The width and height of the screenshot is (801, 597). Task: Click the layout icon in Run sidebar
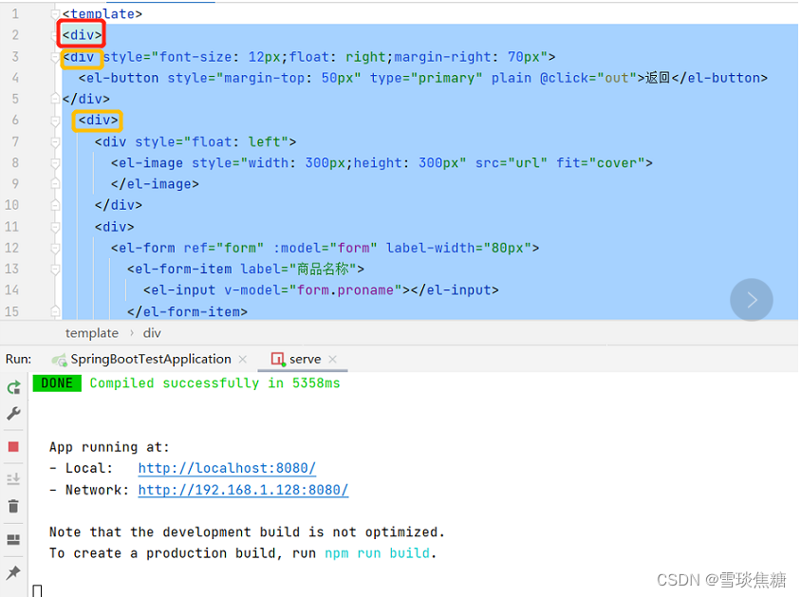[x=14, y=539]
